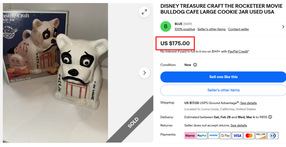Expand seller details with right chevron
Viewport: 286px width, 147px height.
point(283,27)
